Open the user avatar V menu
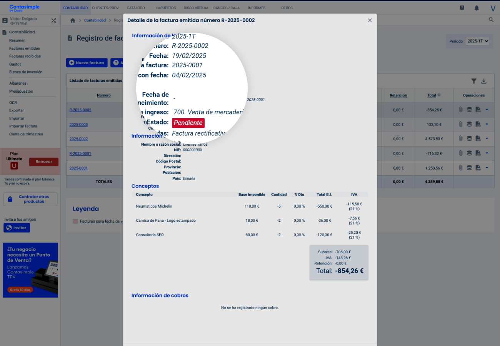 [x=493, y=8]
